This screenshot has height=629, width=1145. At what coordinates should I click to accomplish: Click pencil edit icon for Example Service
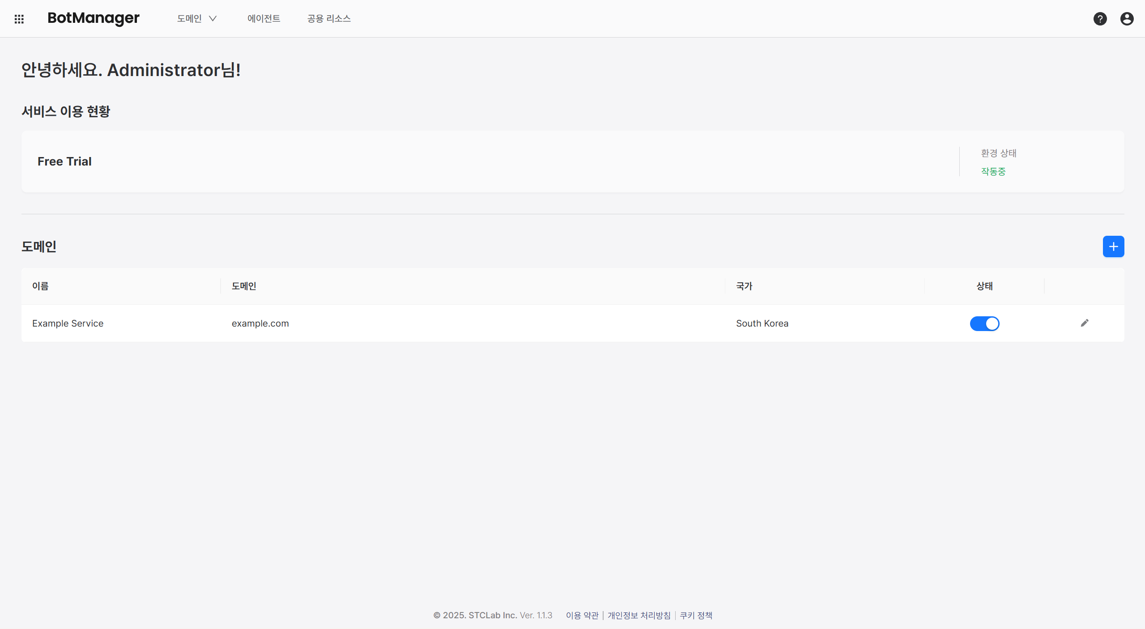click(1085, 323)
